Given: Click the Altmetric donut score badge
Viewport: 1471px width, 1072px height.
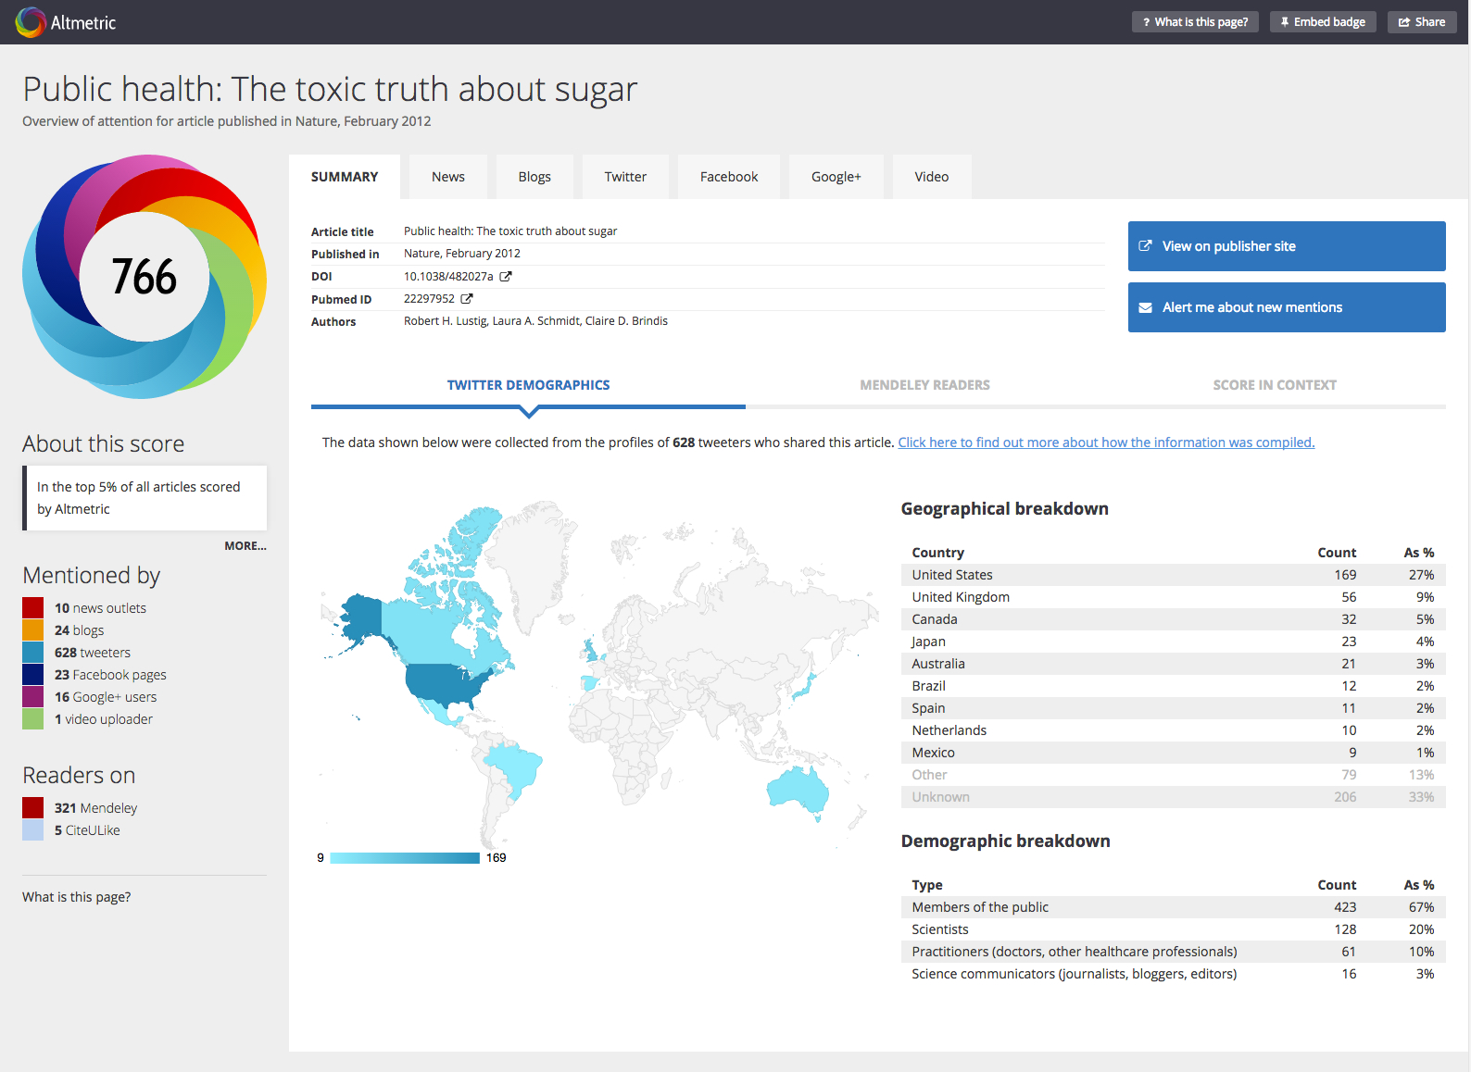Looking at the screenshot, I should click(145, 276).
